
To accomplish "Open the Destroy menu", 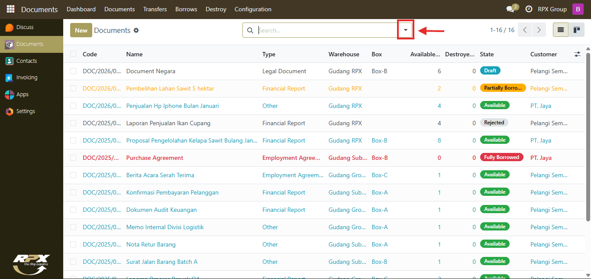I will [216, 9].
